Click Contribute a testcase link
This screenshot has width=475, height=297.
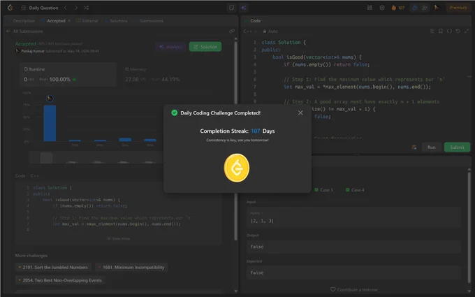(354, 290)
